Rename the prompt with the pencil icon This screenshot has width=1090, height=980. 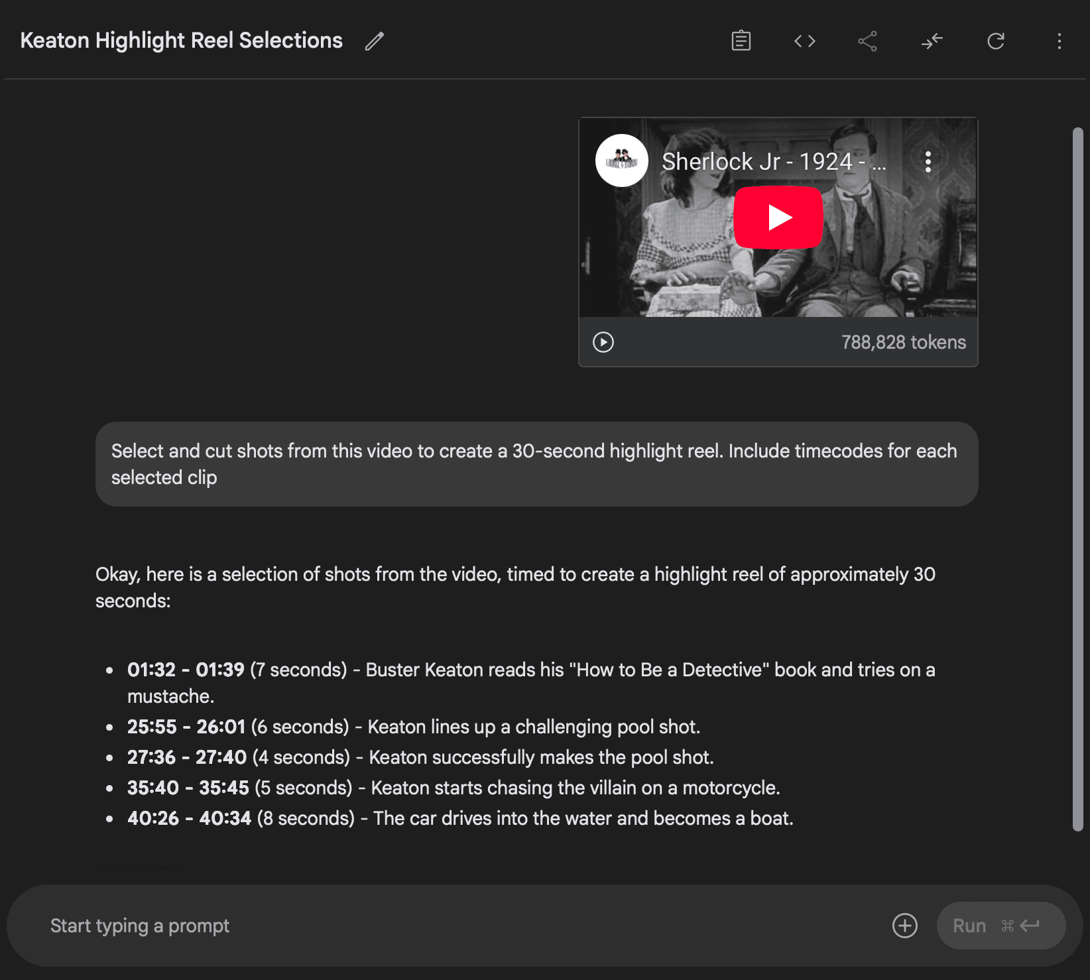374,41
